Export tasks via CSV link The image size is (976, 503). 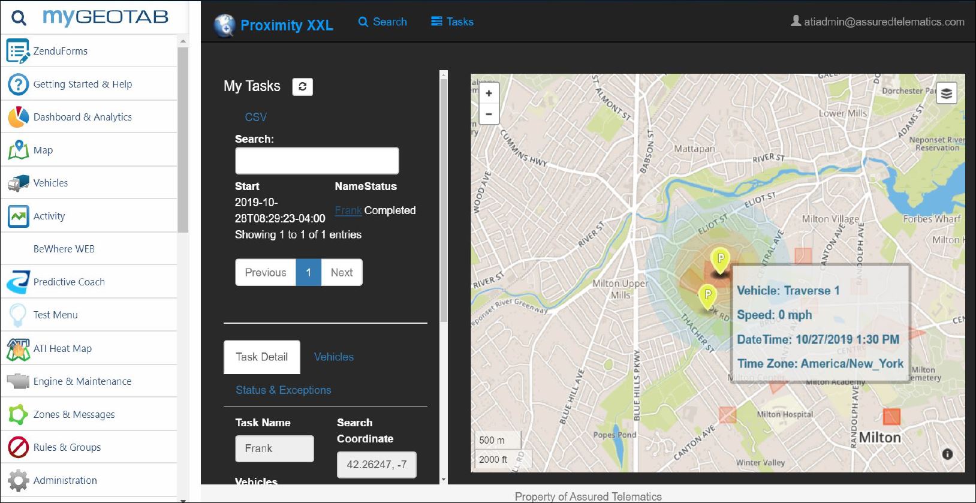point(256,118)
